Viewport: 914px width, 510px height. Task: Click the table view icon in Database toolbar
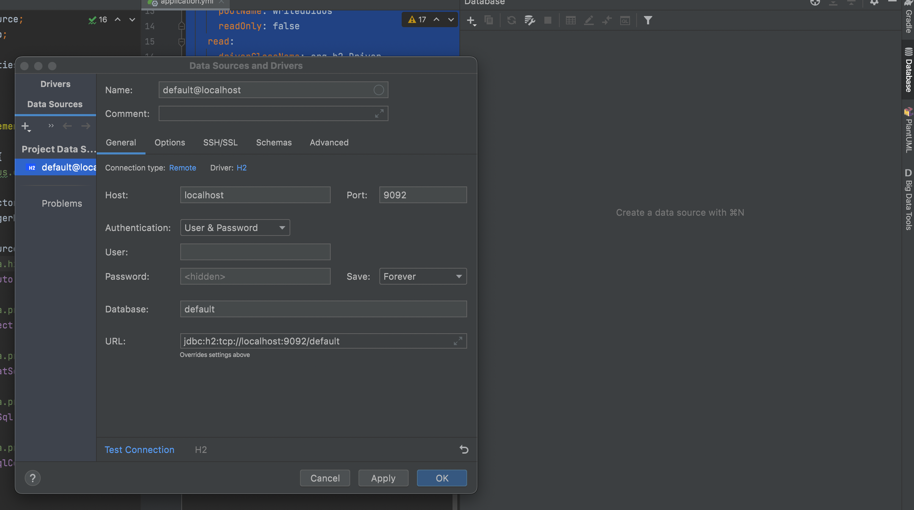pyautogui.click(x=570, y=21)
